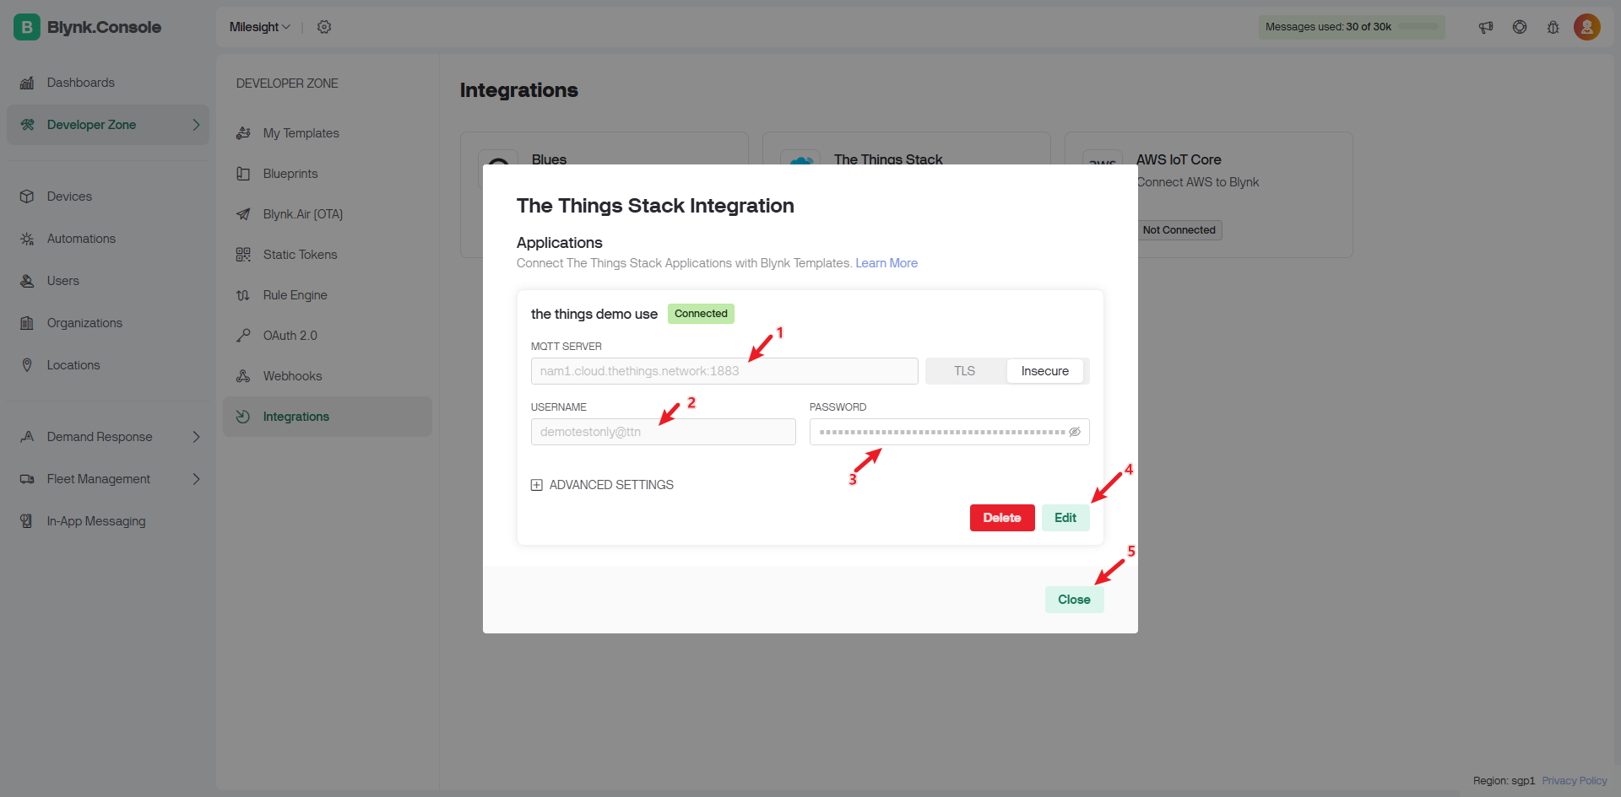Viewport: 1621px width, 797px height.
Task: Go to Devices in sidebar
Action: click(x=108, y=197)
